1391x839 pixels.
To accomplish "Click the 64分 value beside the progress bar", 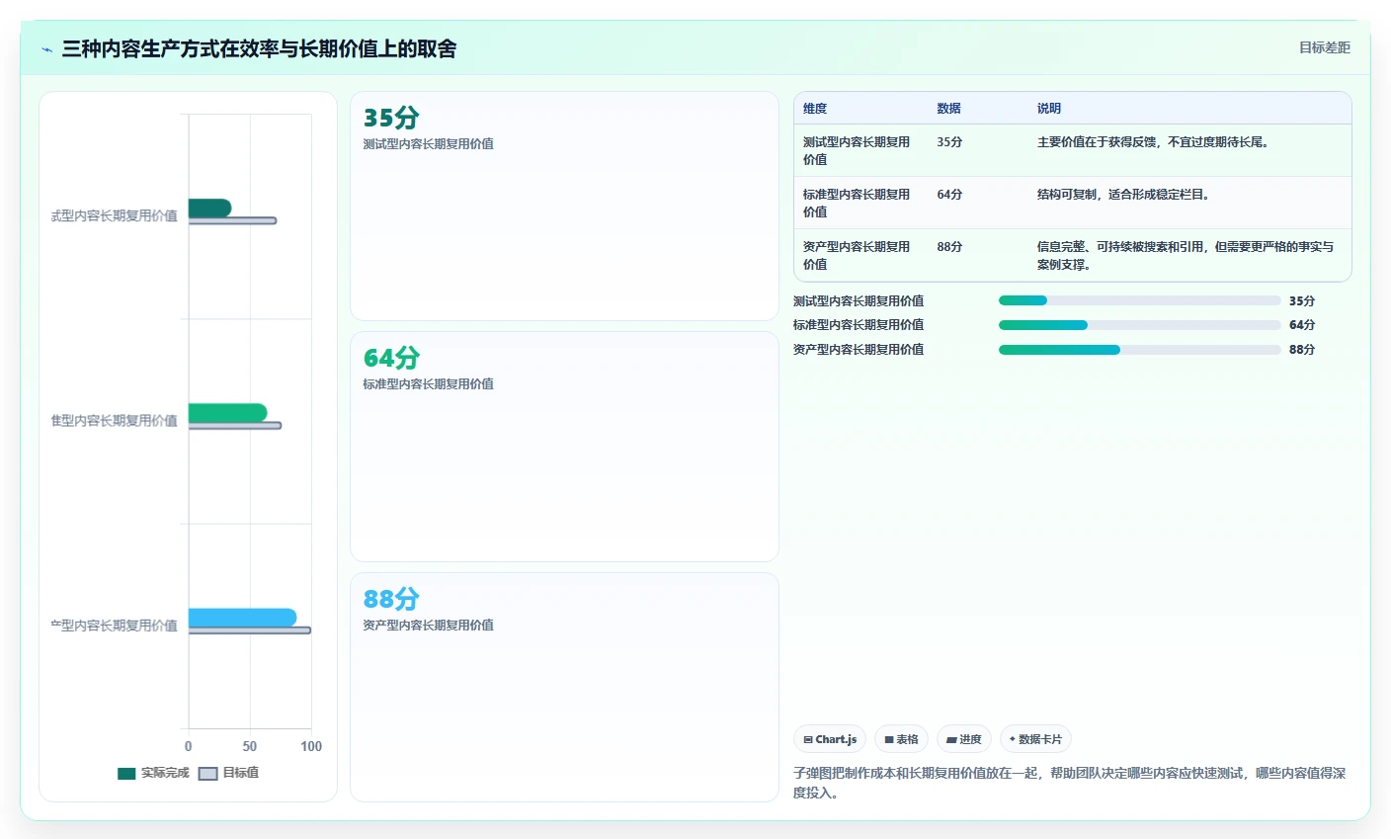I will click(x=1302, y=325).
